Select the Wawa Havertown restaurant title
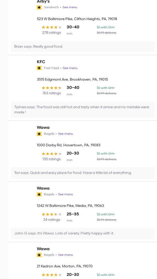This screenshot has height=279, width=157. pyautogui.click(x=43, y=128)
